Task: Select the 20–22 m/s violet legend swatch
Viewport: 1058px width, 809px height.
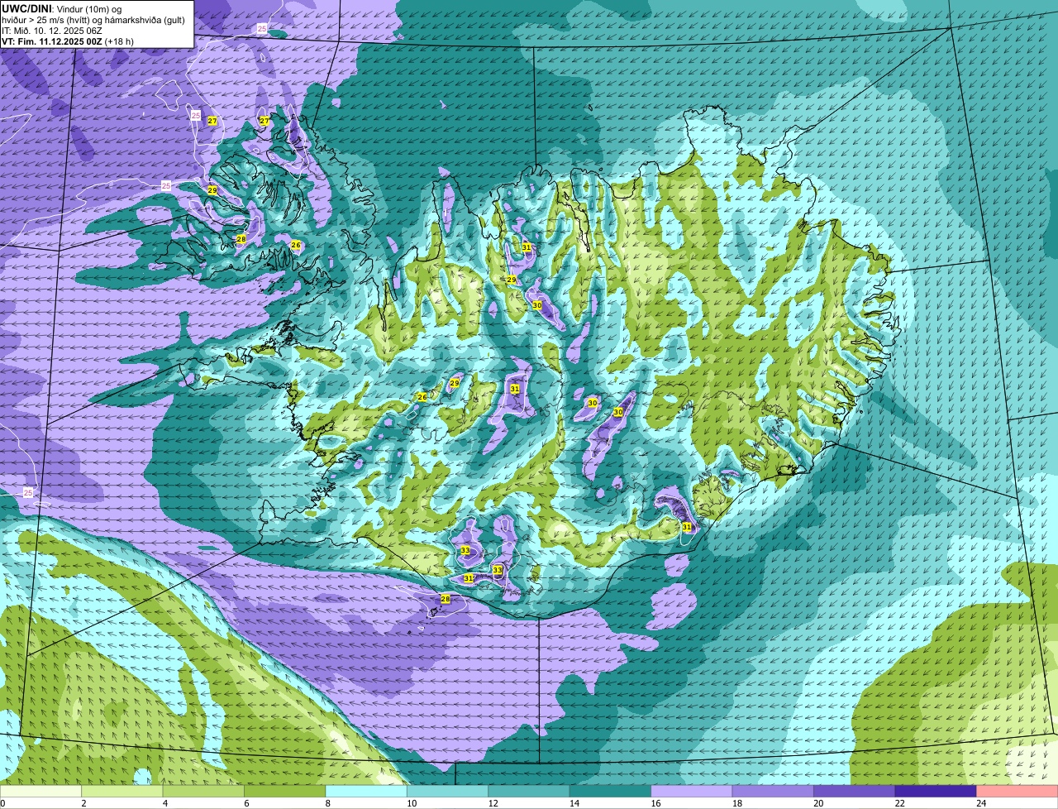Action: [x=854, y=792]
